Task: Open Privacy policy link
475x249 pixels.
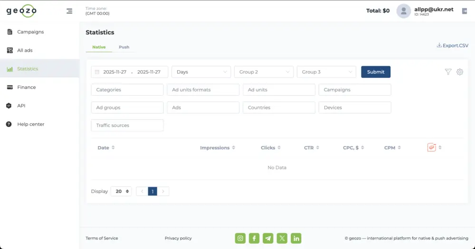Action: point(178,239)
